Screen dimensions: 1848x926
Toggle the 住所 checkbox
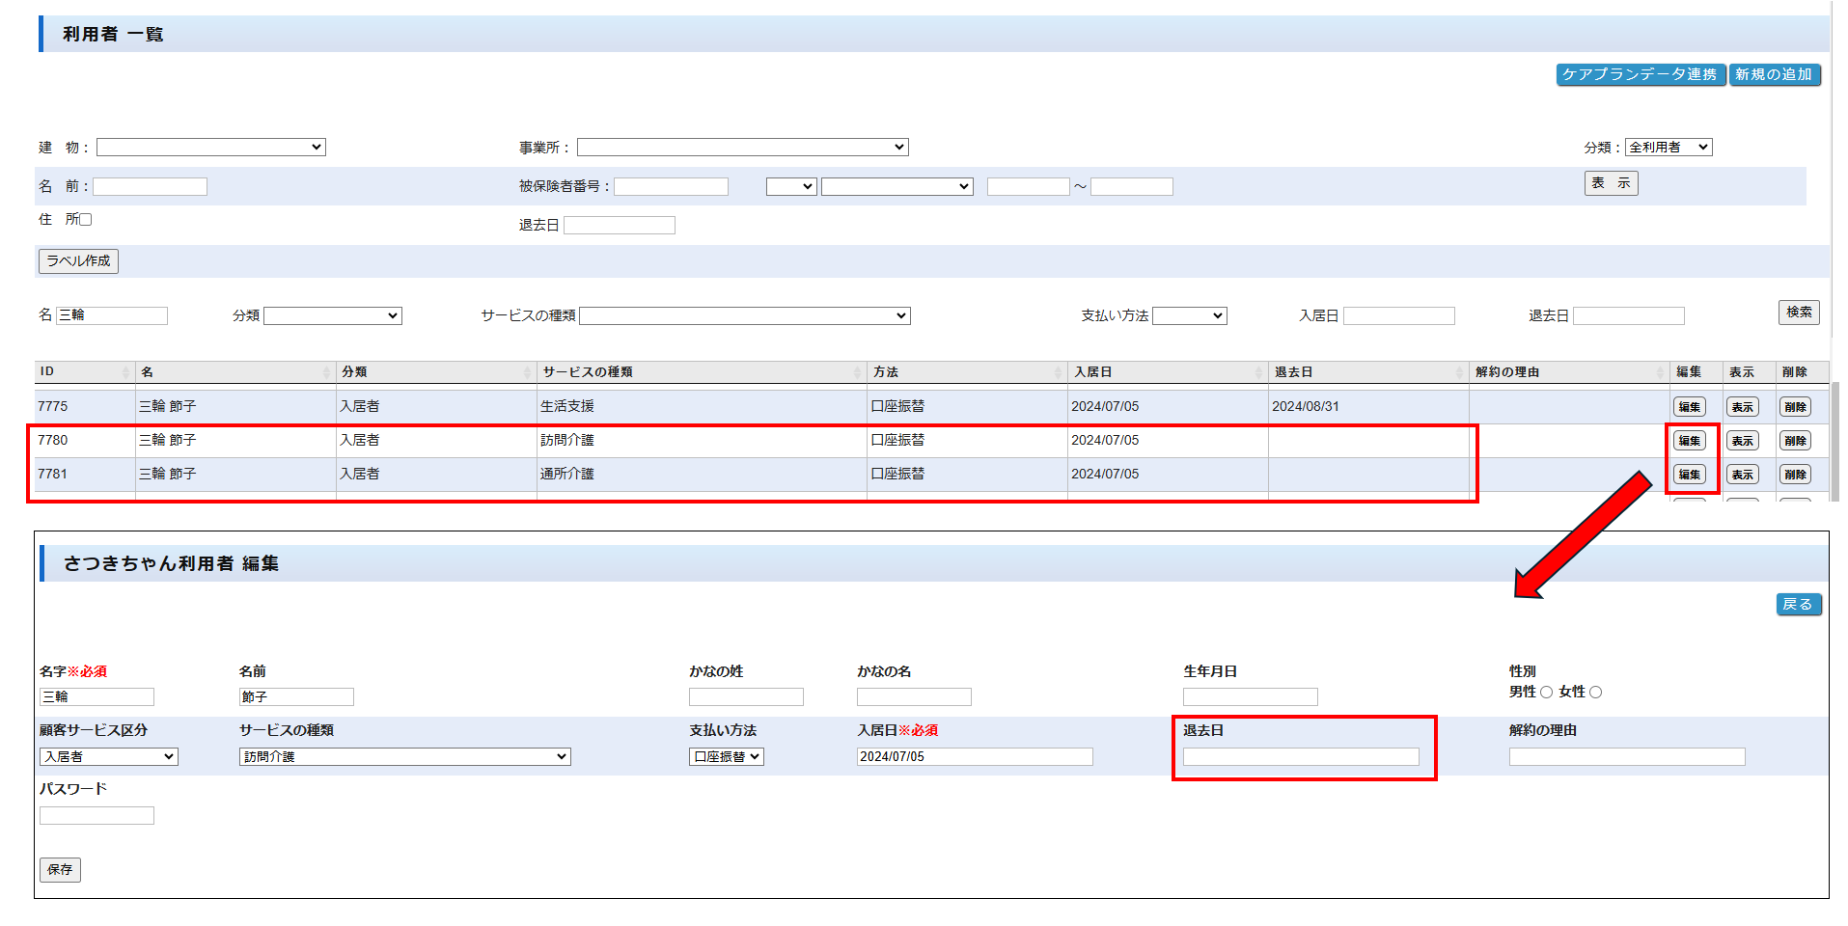[85, 220]
